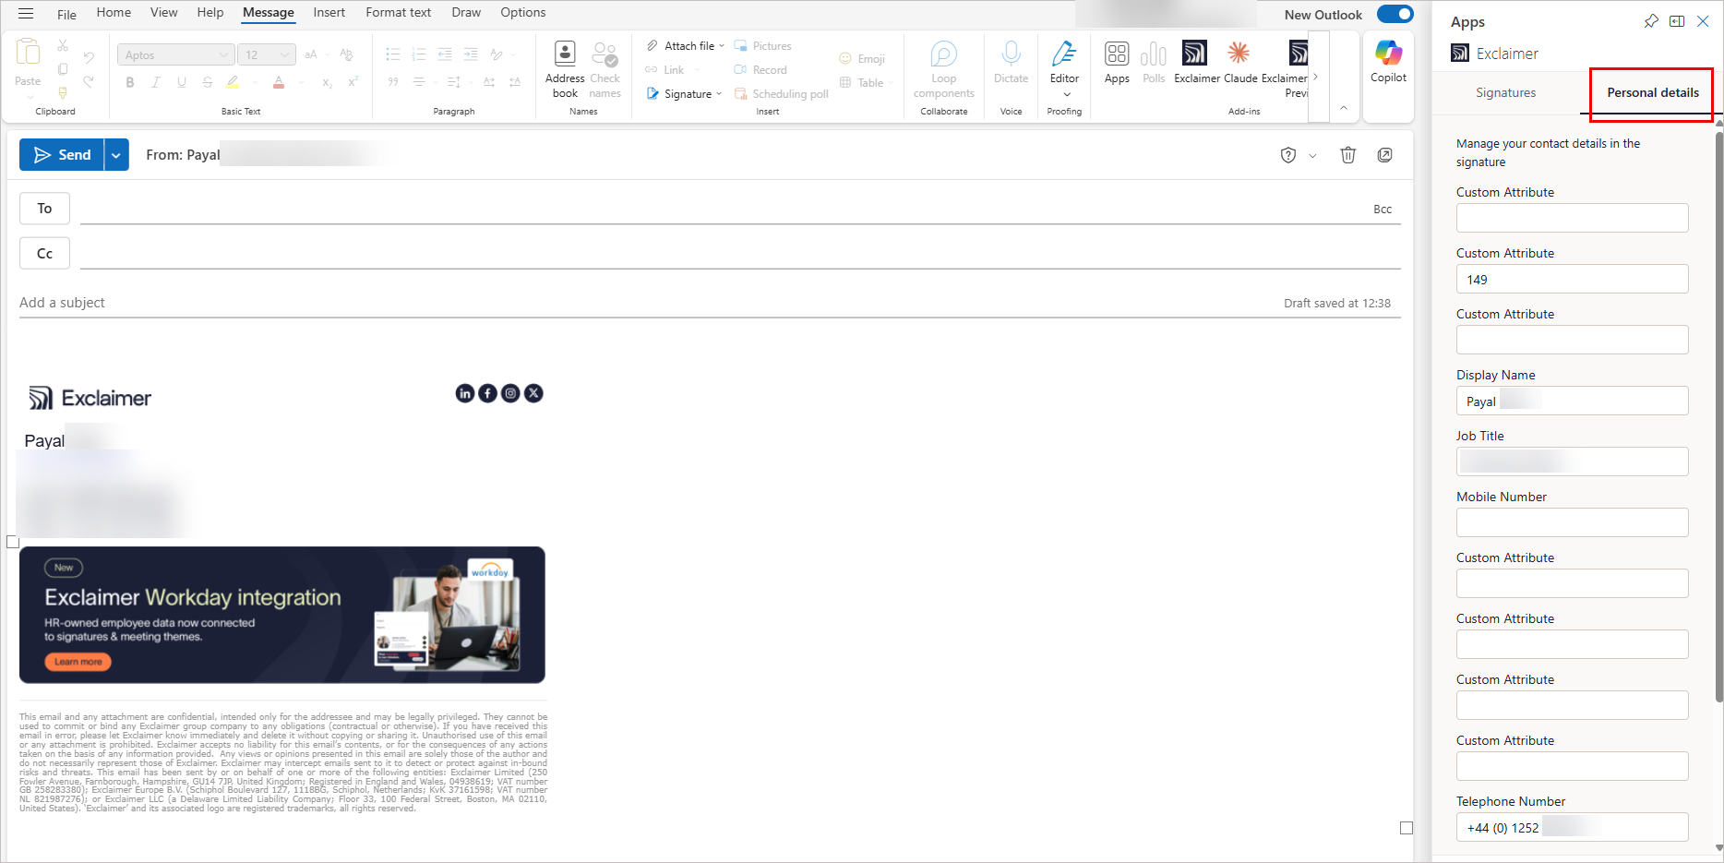Screen dimensions: 1724x863
Task: Click the To recipients button
Action: pos(44,209)
